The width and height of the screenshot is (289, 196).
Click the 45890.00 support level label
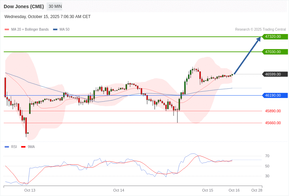pos(273,111)
